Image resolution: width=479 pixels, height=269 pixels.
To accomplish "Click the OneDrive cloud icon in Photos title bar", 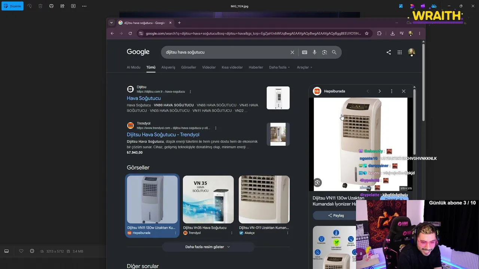I will (434, 6).
